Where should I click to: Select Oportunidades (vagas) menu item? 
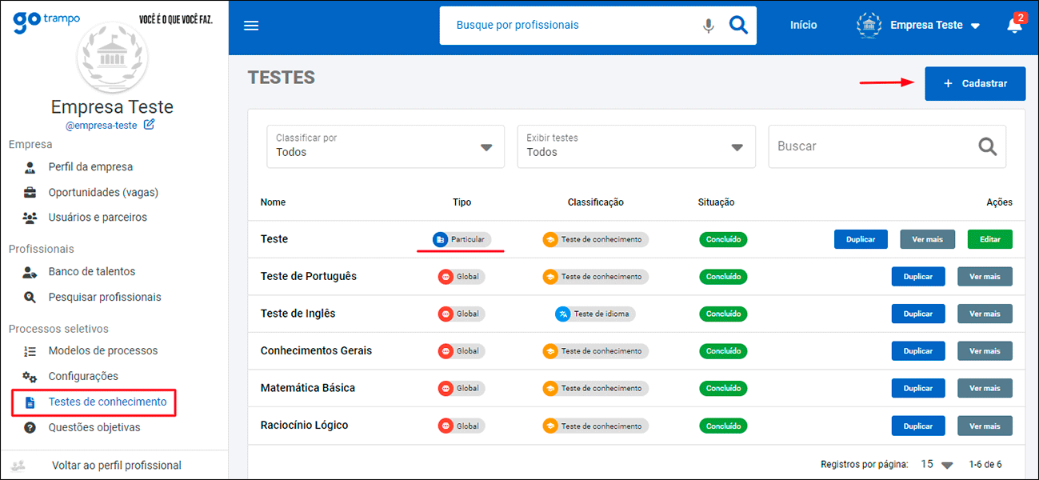103,193
